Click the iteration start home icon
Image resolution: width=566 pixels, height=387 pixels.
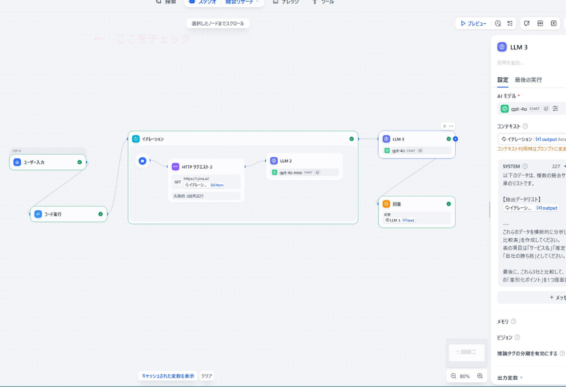(142, 161)
